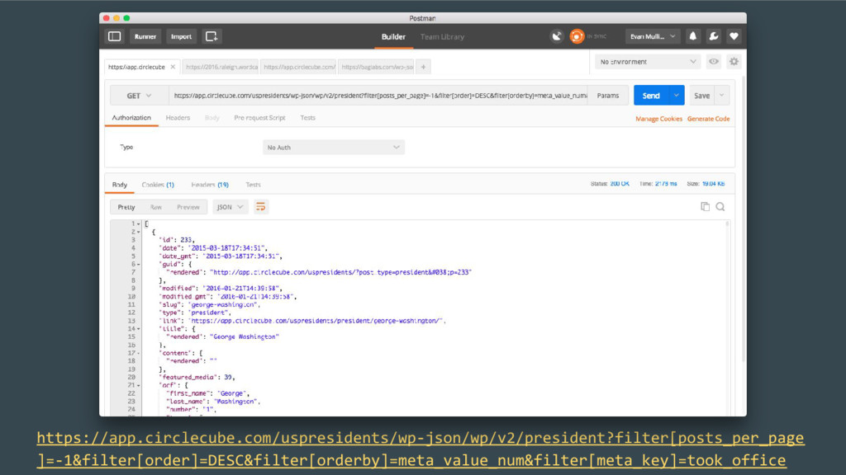Image resolution: width=846 pixels, height=475 pixels.
Task: Select the Preview view
Action: pos(188,207)
